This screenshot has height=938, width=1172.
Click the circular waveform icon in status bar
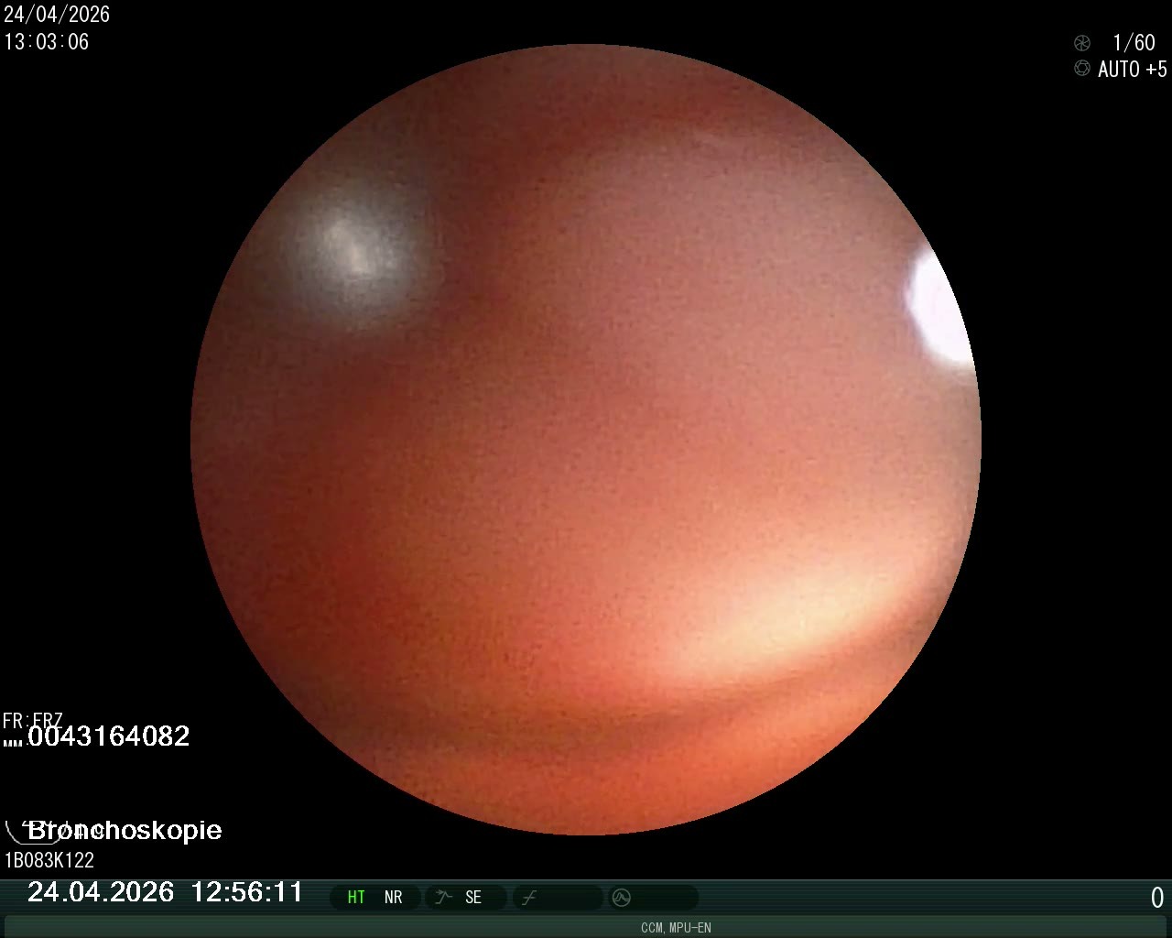(621, 898)
